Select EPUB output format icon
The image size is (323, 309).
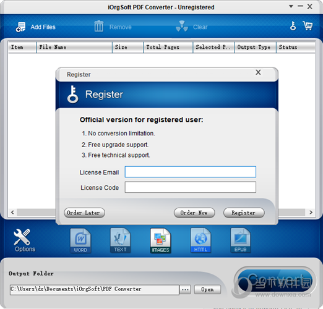click(241, 240)
